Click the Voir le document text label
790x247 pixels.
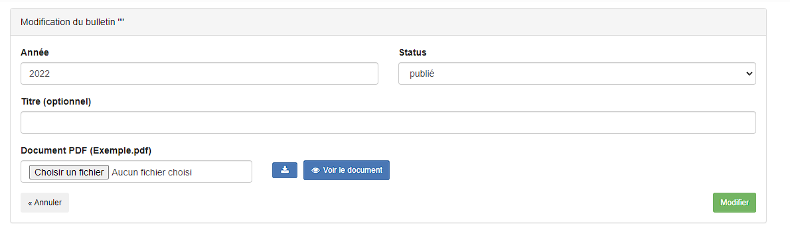point(353,170)
